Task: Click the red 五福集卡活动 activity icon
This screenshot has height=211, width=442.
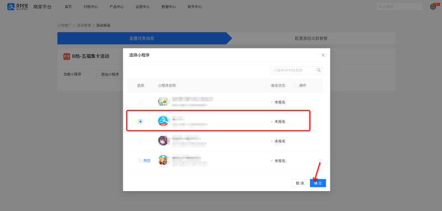Action: click(x=67, y=56)
